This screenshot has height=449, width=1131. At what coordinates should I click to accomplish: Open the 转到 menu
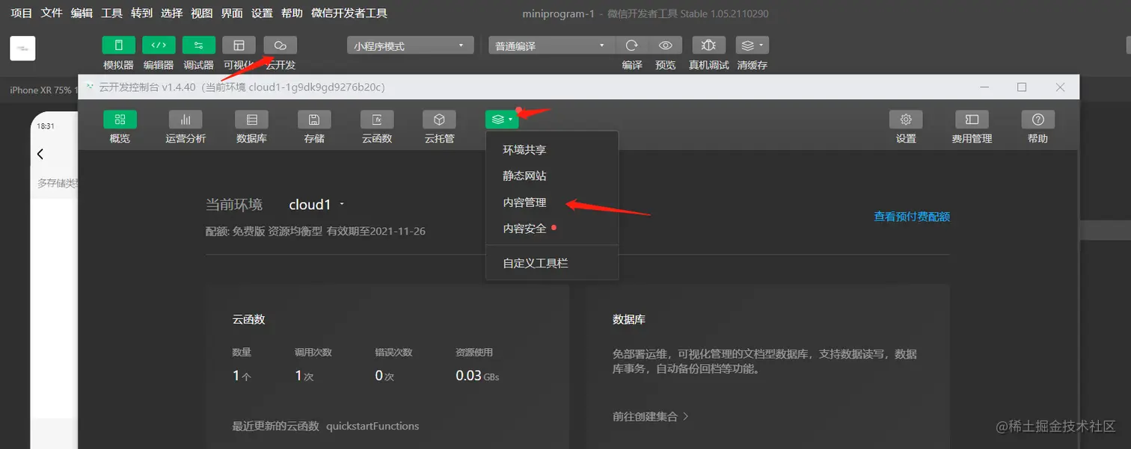point(141,13)
